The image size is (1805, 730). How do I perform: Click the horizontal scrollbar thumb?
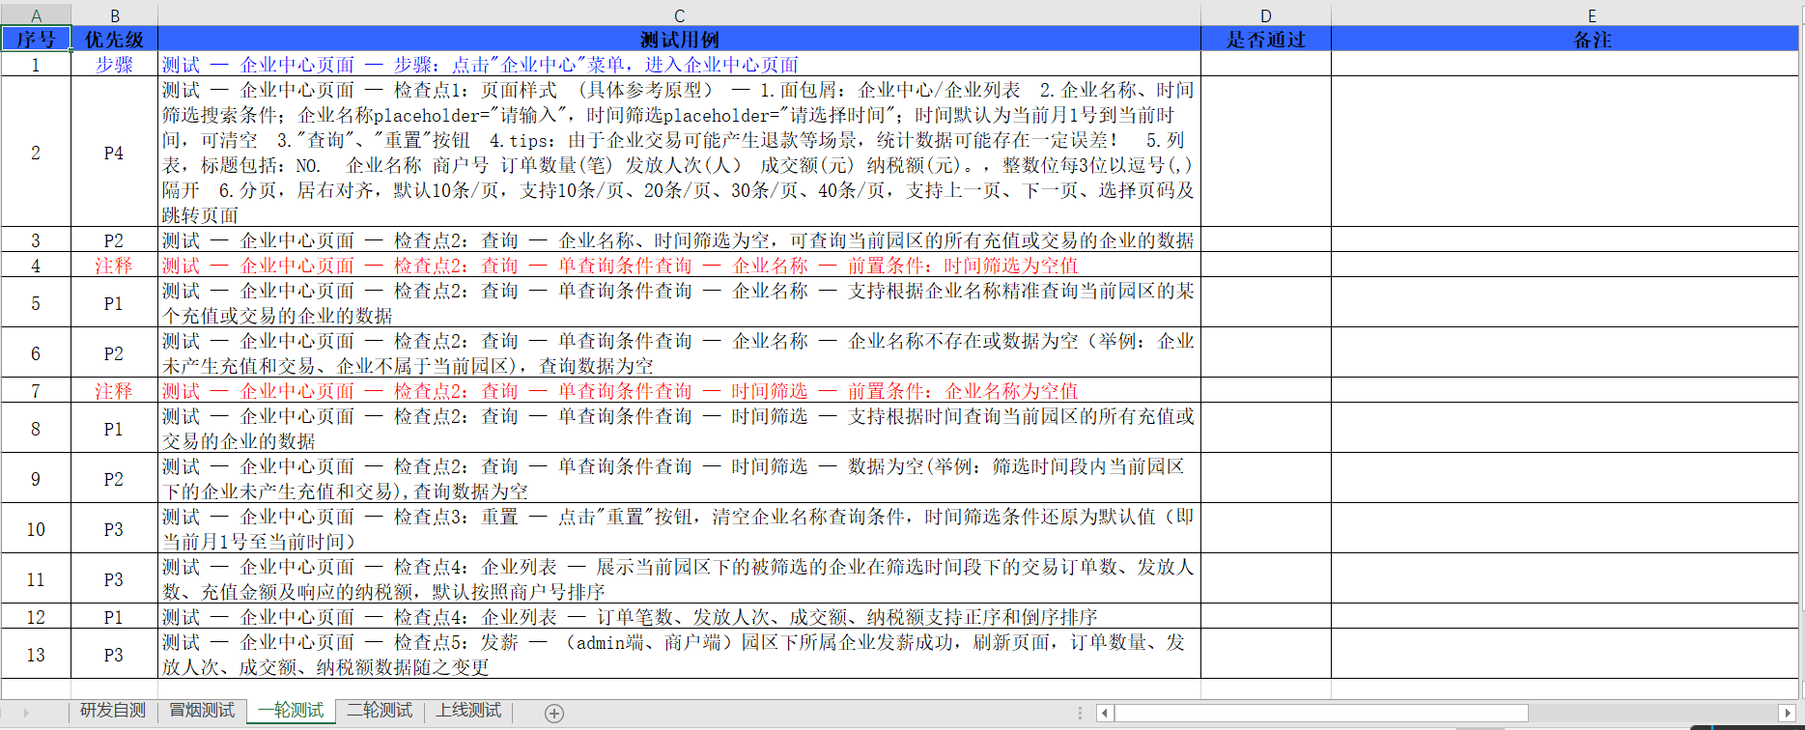pos(1321,713)
